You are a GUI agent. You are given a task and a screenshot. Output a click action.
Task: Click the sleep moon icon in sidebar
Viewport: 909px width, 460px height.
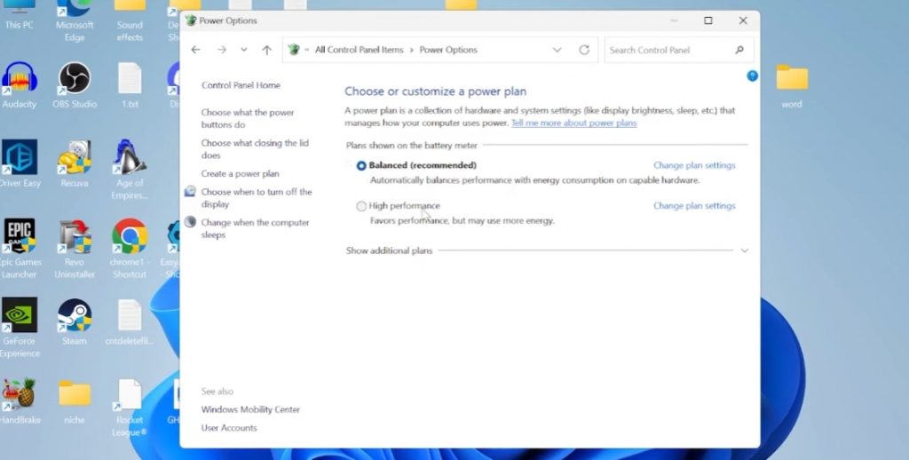(190, 222)
